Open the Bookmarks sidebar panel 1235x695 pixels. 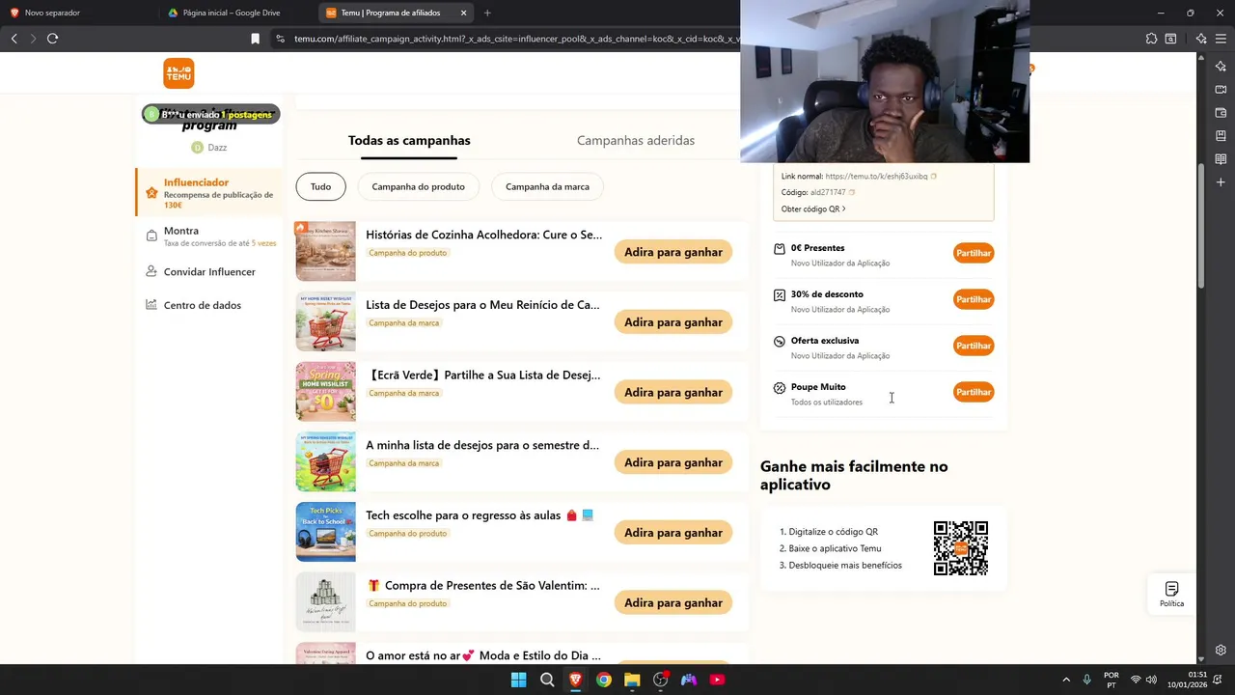tap(1221, 136)
